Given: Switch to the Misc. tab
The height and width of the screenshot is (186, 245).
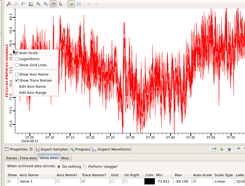Looking at the screenshot, I should pyautogui.click(x=66, y=158).
